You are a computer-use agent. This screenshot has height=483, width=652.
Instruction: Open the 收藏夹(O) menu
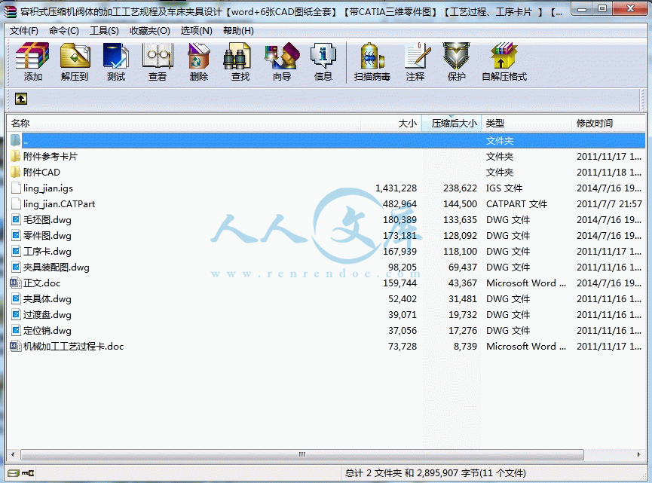(150, 31)
